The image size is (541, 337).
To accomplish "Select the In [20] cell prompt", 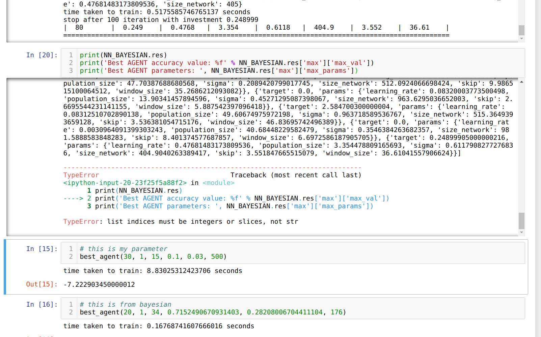I will pos(42,55).
